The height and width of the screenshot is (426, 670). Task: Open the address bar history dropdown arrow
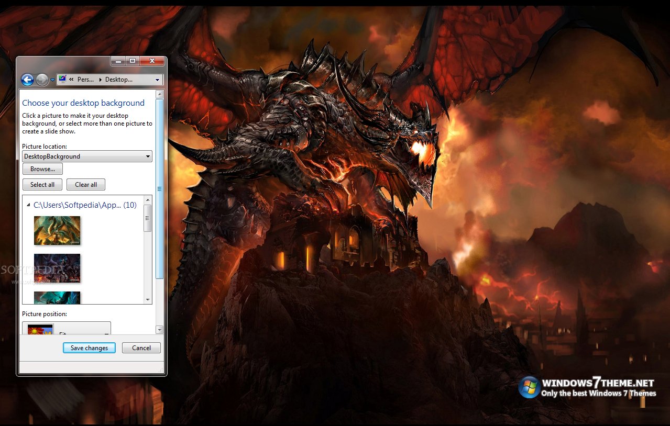(157, 80)
